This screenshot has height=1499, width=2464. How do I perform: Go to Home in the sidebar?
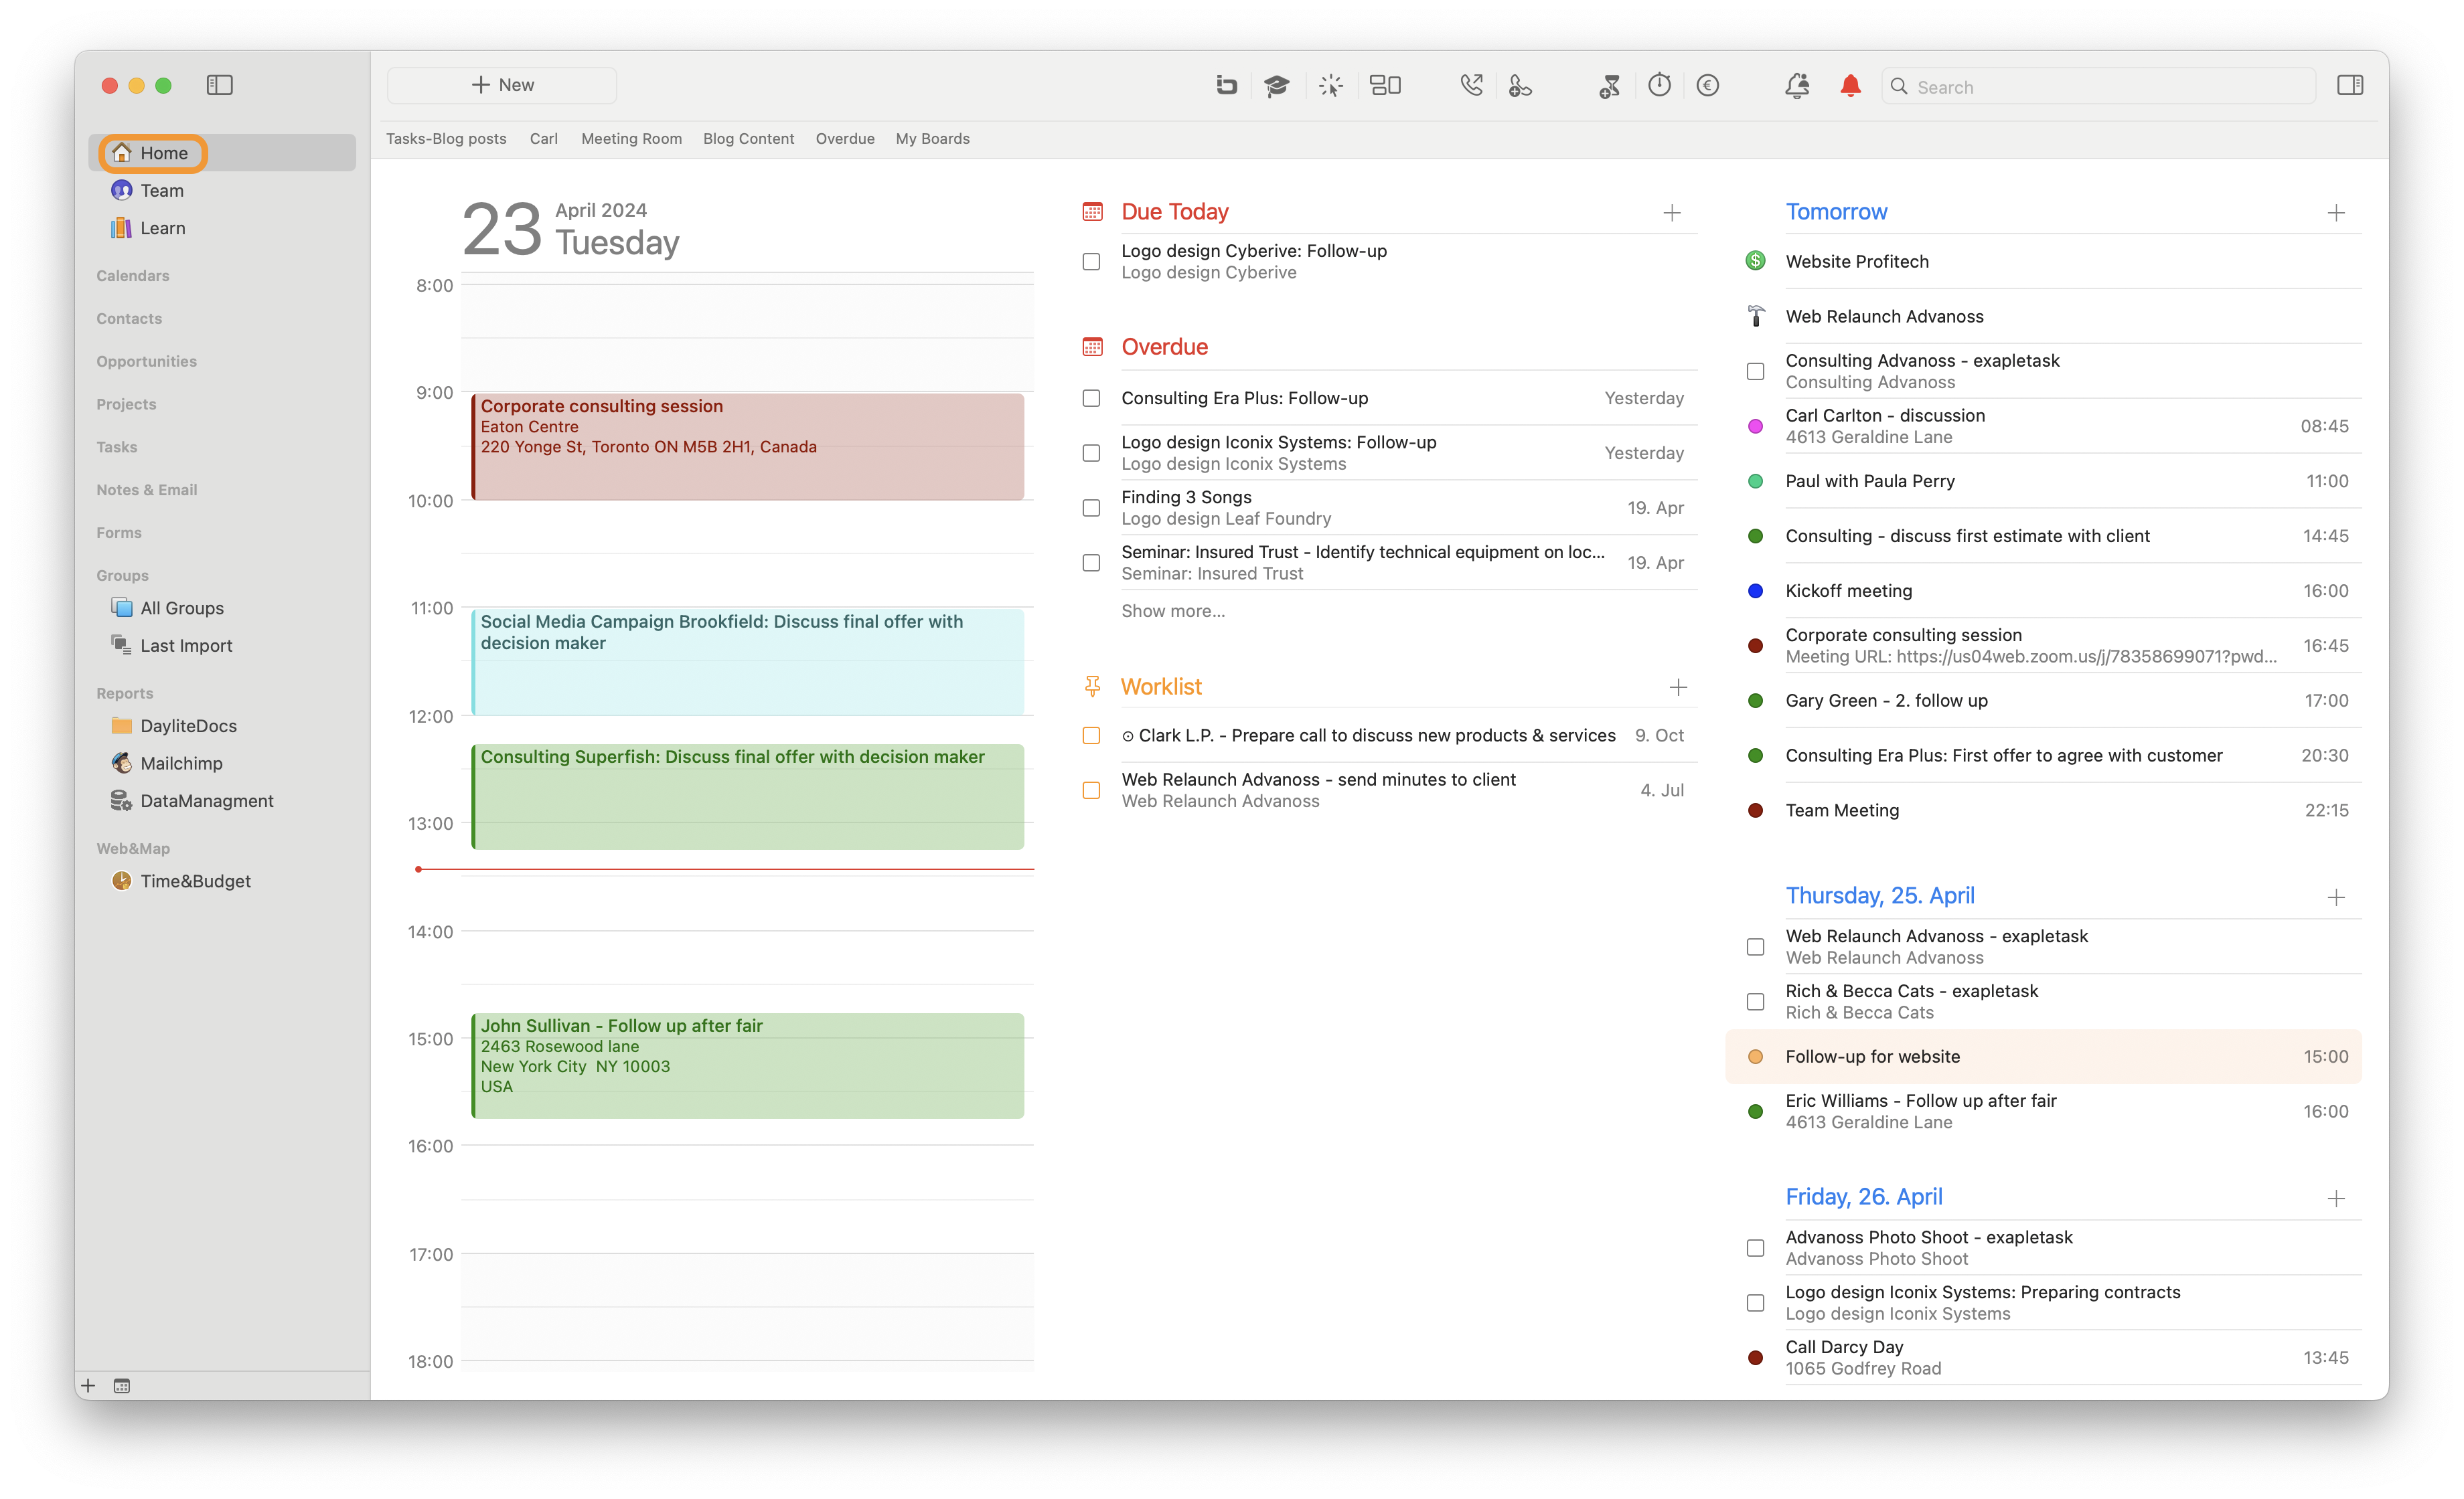click(x=222, y=153)
